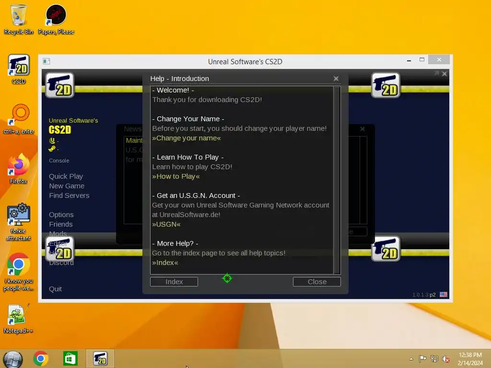Open the Windows Start button

[13, 359]
